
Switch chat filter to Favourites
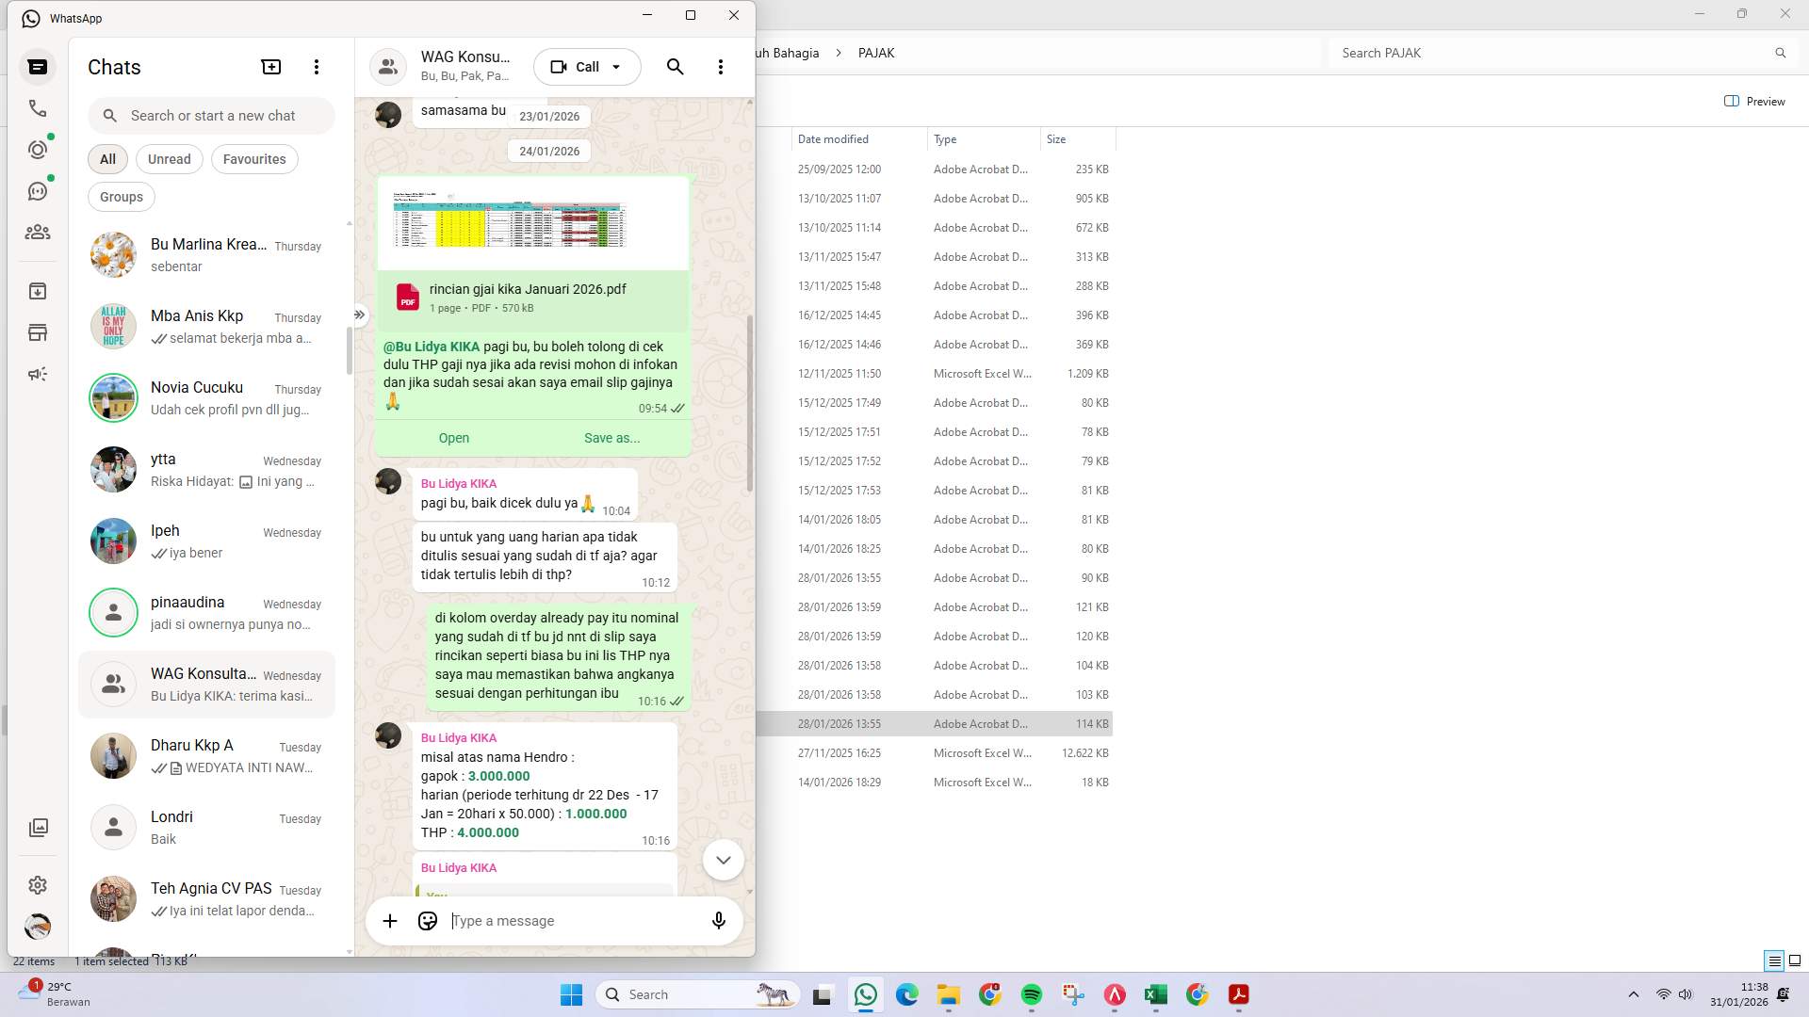point(253,158)
